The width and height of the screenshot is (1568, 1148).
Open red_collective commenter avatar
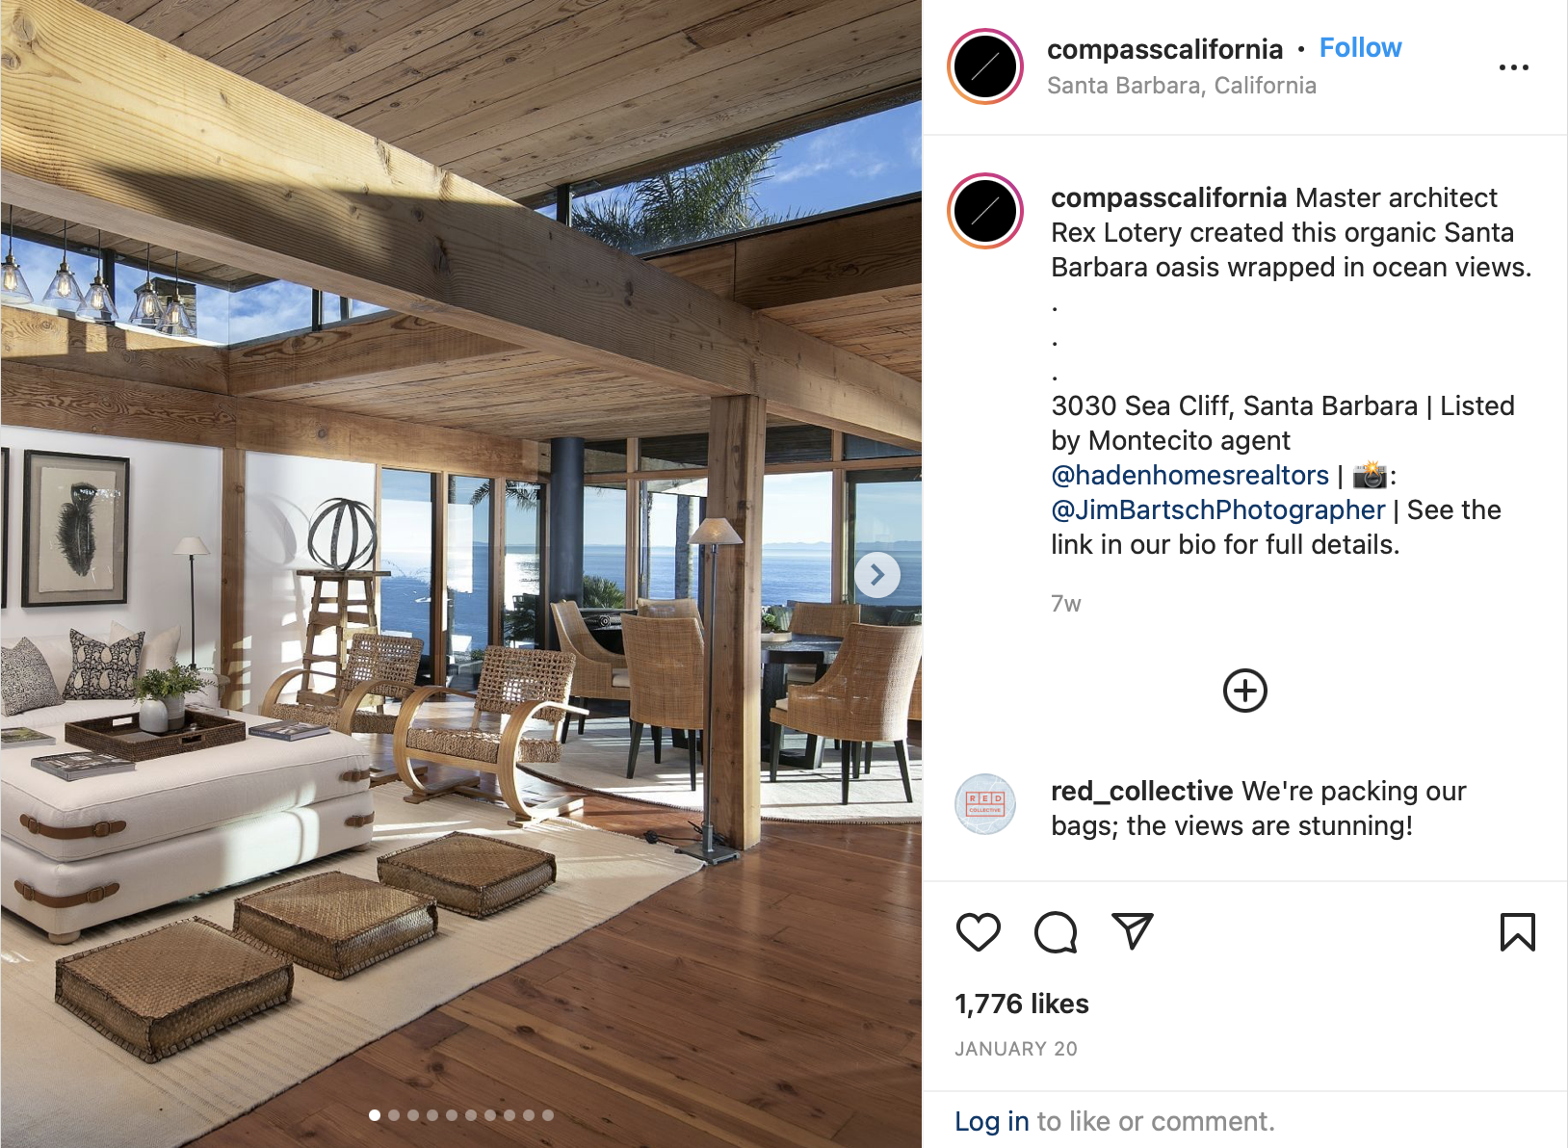(x=985, y=804)
